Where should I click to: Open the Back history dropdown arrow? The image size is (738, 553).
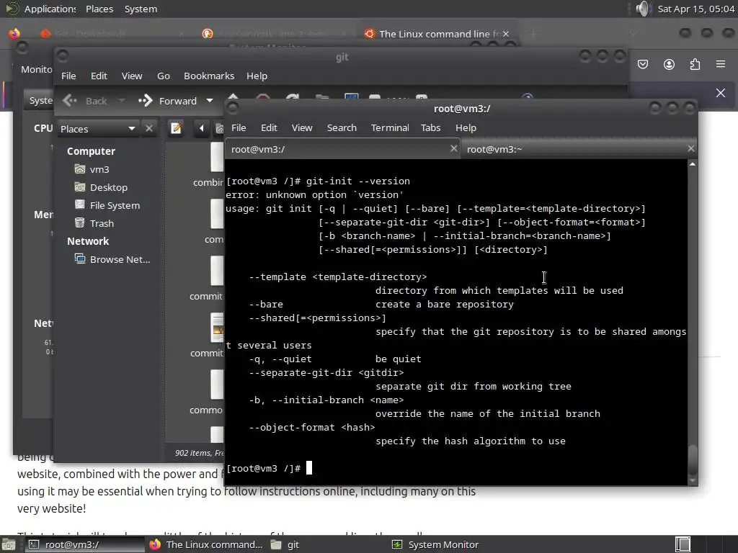[122, 100]
